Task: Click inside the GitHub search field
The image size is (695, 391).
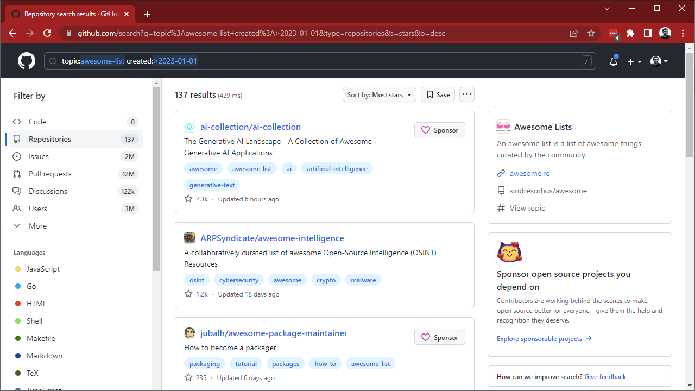Action: (320, 61)
